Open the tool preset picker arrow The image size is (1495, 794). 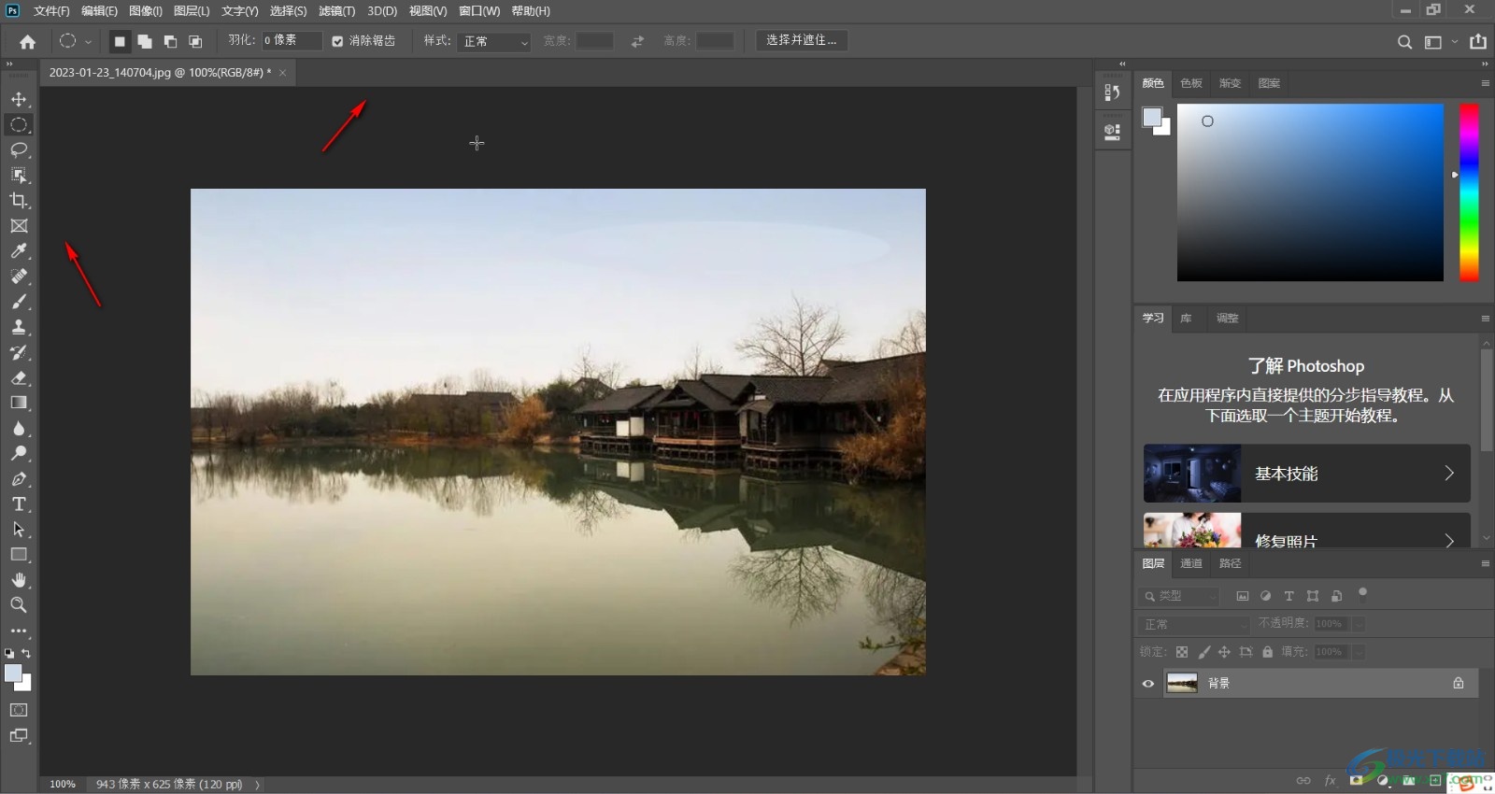tap(88, 42)
